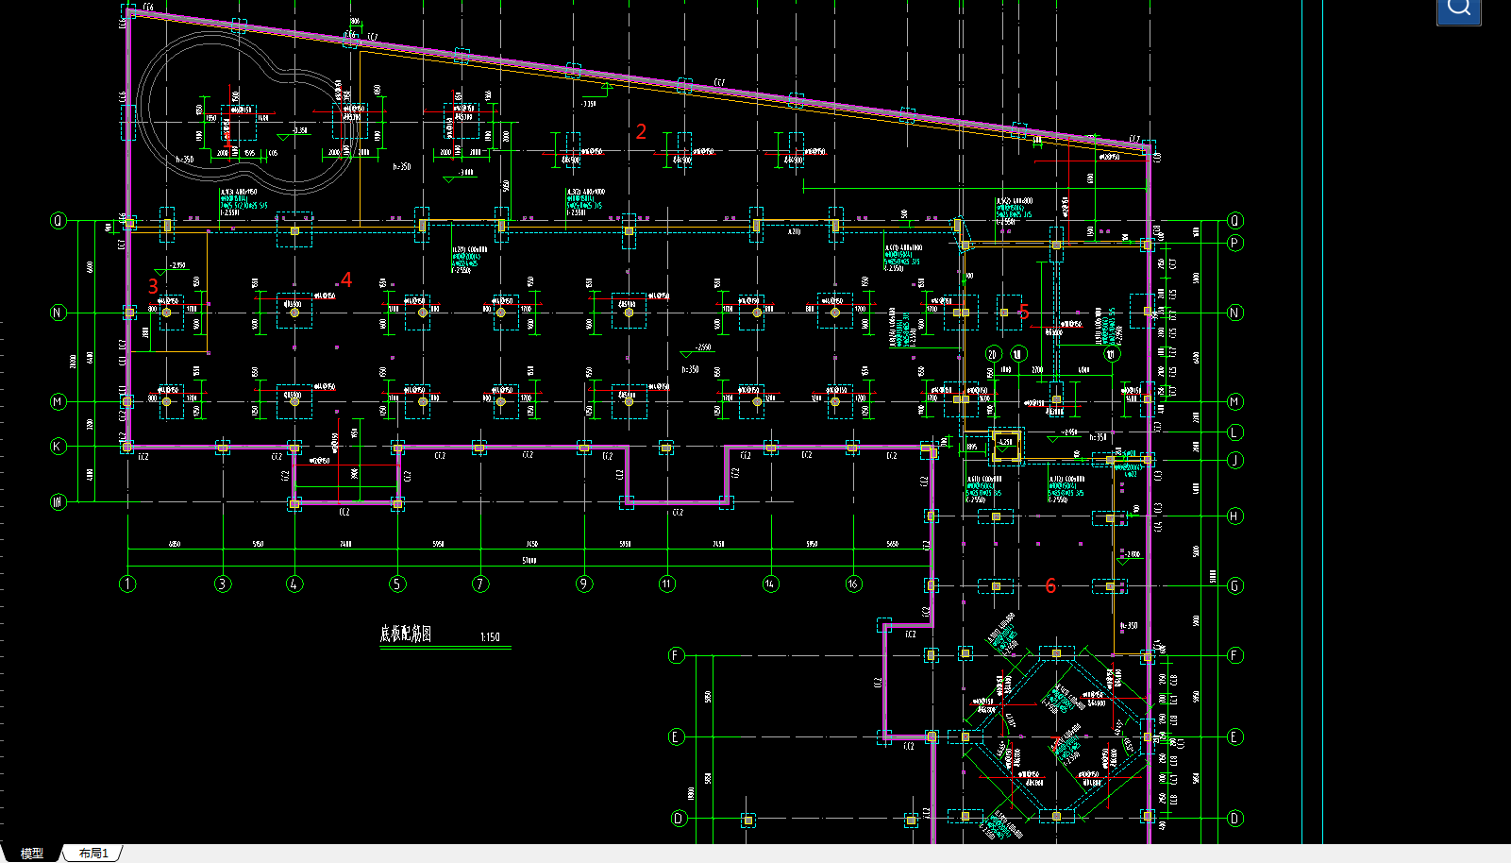Click the H axis bubble
The image size is (1511, 863).
click(1234, 516)
